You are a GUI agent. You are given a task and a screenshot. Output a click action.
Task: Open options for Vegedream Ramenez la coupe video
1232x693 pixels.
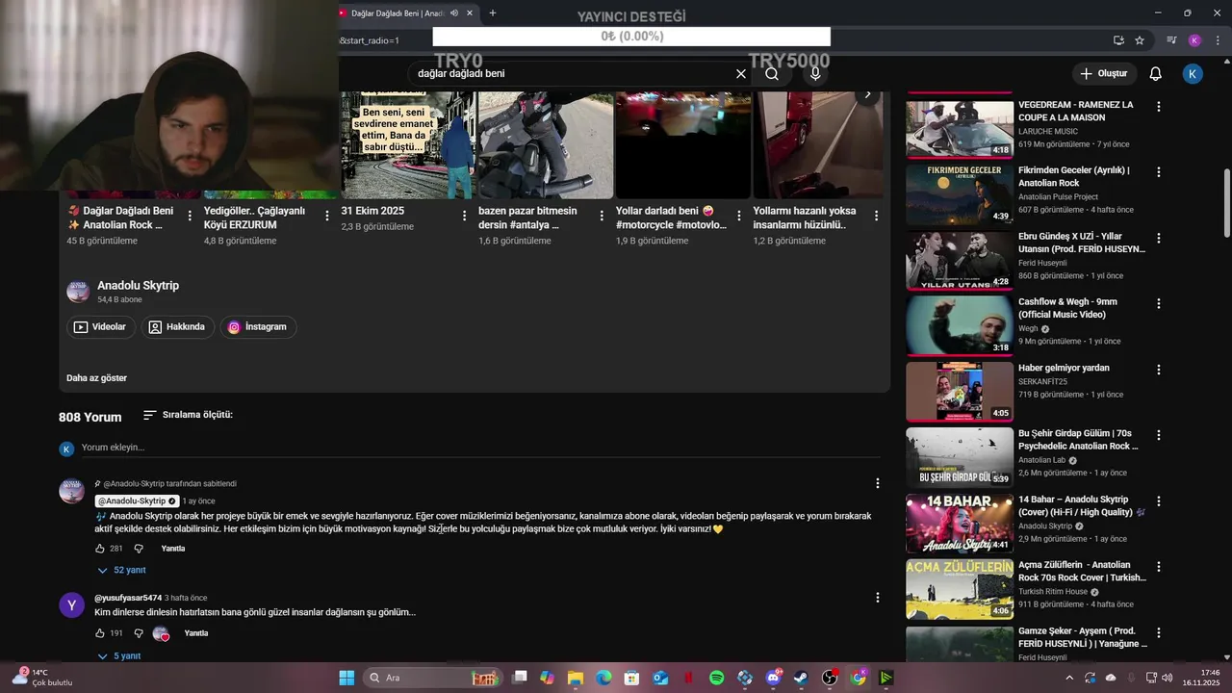[x=1159, y=107]
